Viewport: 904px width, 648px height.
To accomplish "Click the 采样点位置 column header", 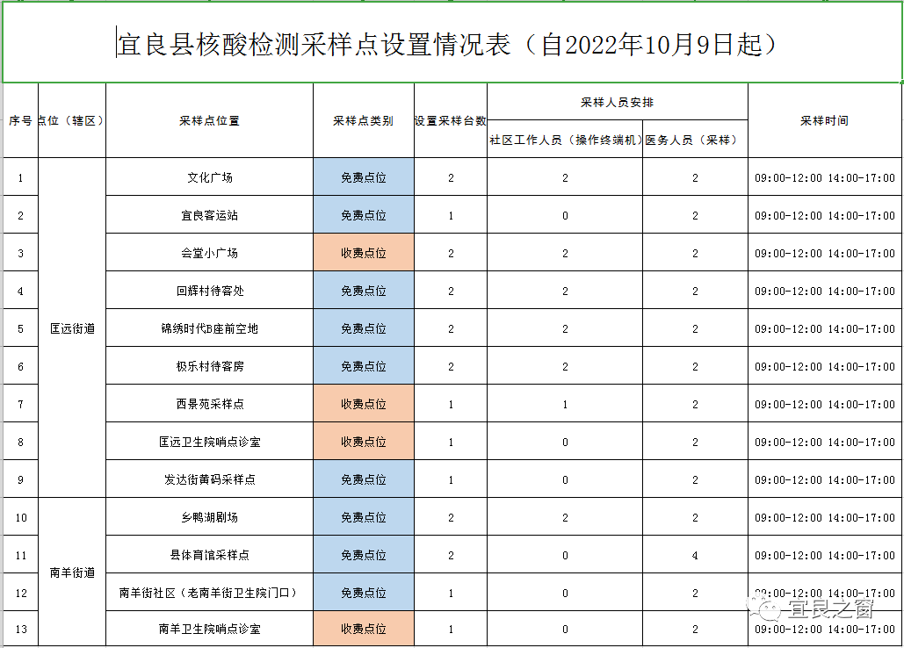I will pos(211,121).
